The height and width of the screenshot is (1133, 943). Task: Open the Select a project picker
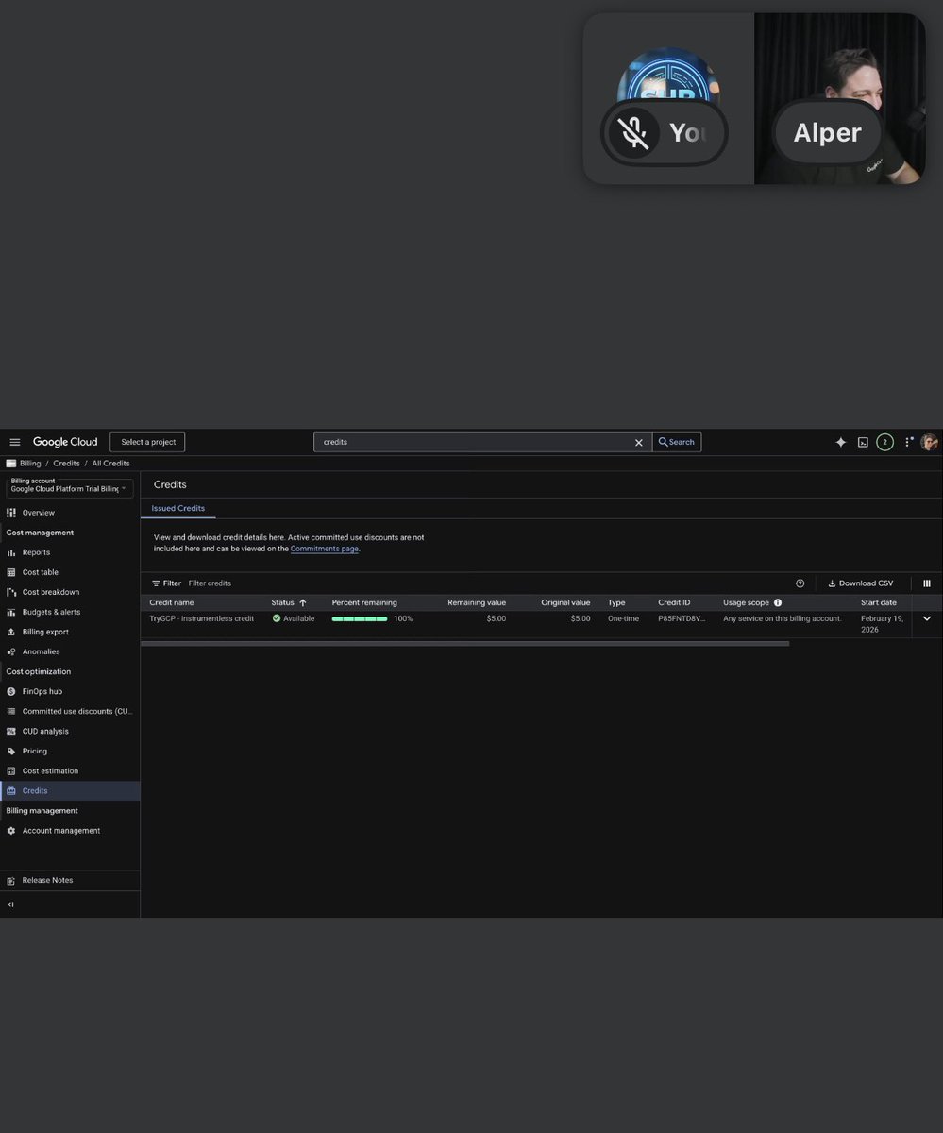click(x=148, y=442)
